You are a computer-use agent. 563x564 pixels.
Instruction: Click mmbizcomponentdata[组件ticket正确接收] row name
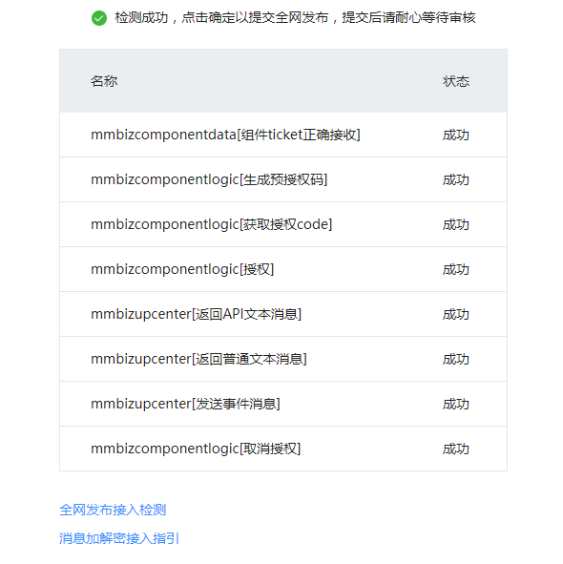tap(225, 135)
